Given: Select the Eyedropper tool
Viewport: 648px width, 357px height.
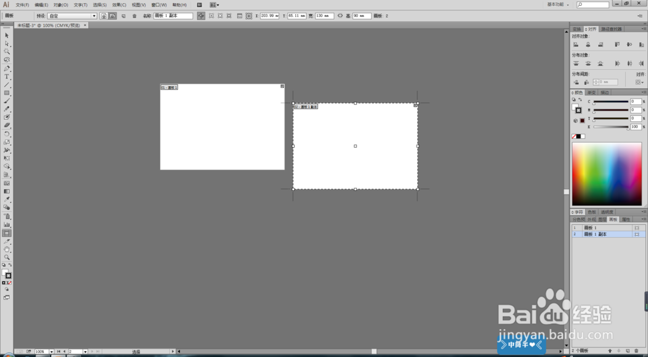Looking at the screenshot, I should point(6,200).
